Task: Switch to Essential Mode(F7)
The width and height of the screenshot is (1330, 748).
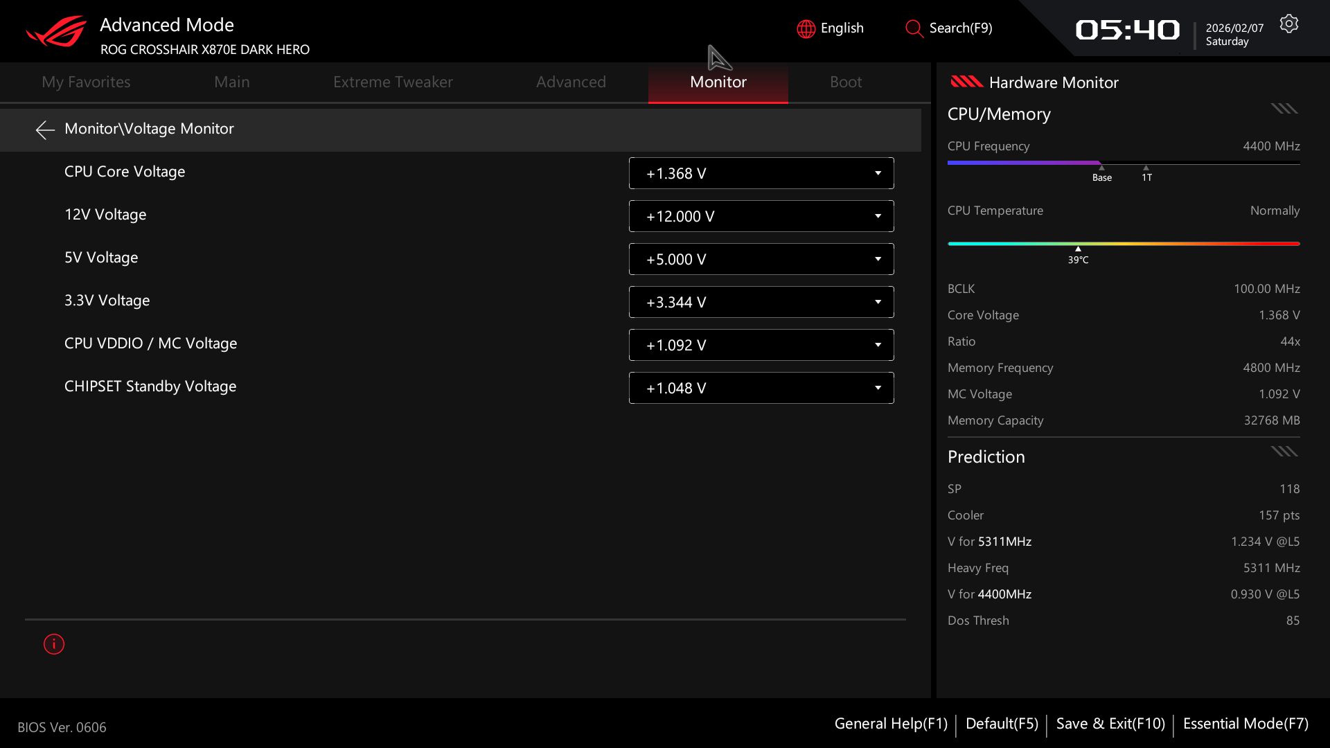Action: pyautogui.click(x=1245, y=724)
